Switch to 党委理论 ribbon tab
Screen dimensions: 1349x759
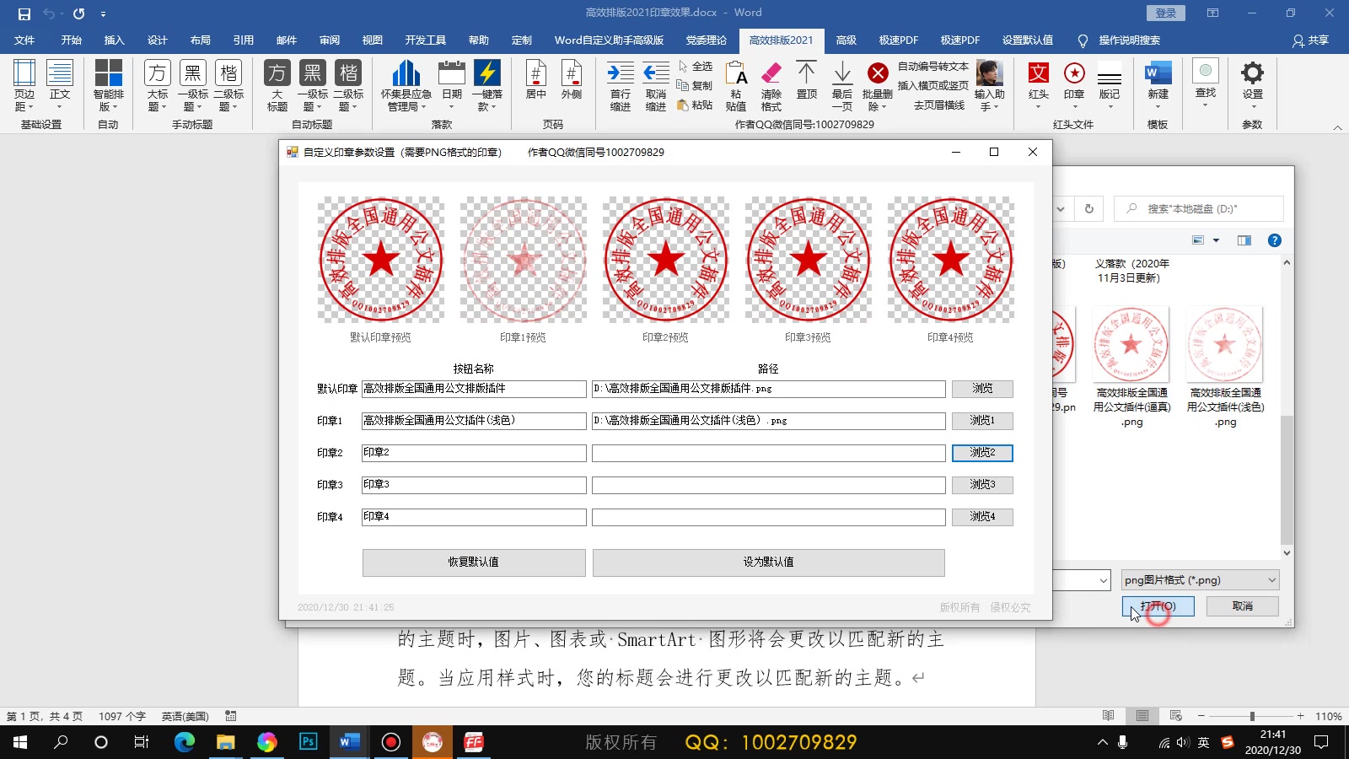pyautogui.click(x=707, y=40)
